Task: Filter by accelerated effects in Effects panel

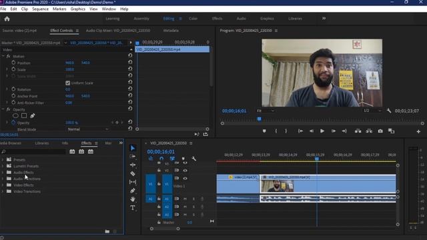Action: click(72, 151)
